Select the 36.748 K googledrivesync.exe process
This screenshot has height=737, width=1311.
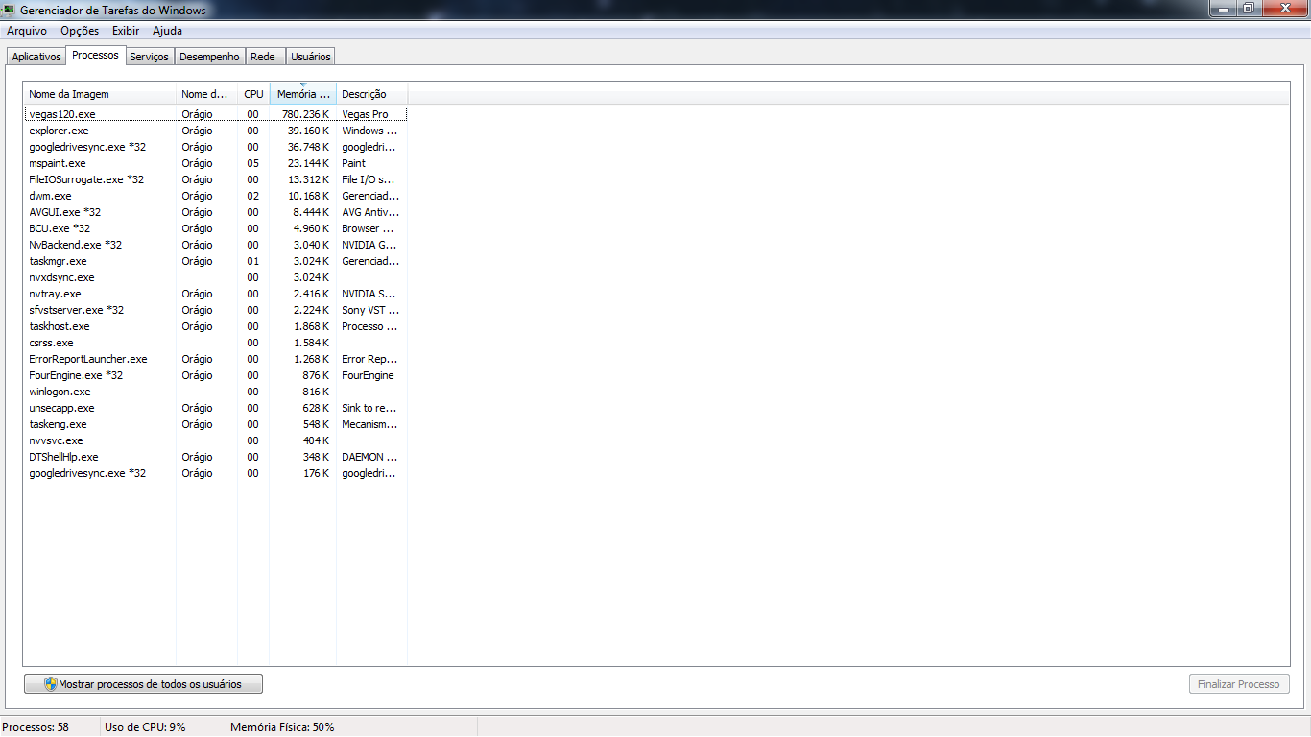point(215,147)
